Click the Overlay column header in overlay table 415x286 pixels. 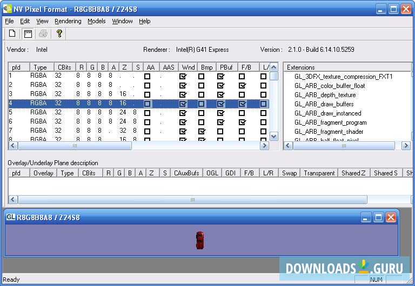[43, 173]
